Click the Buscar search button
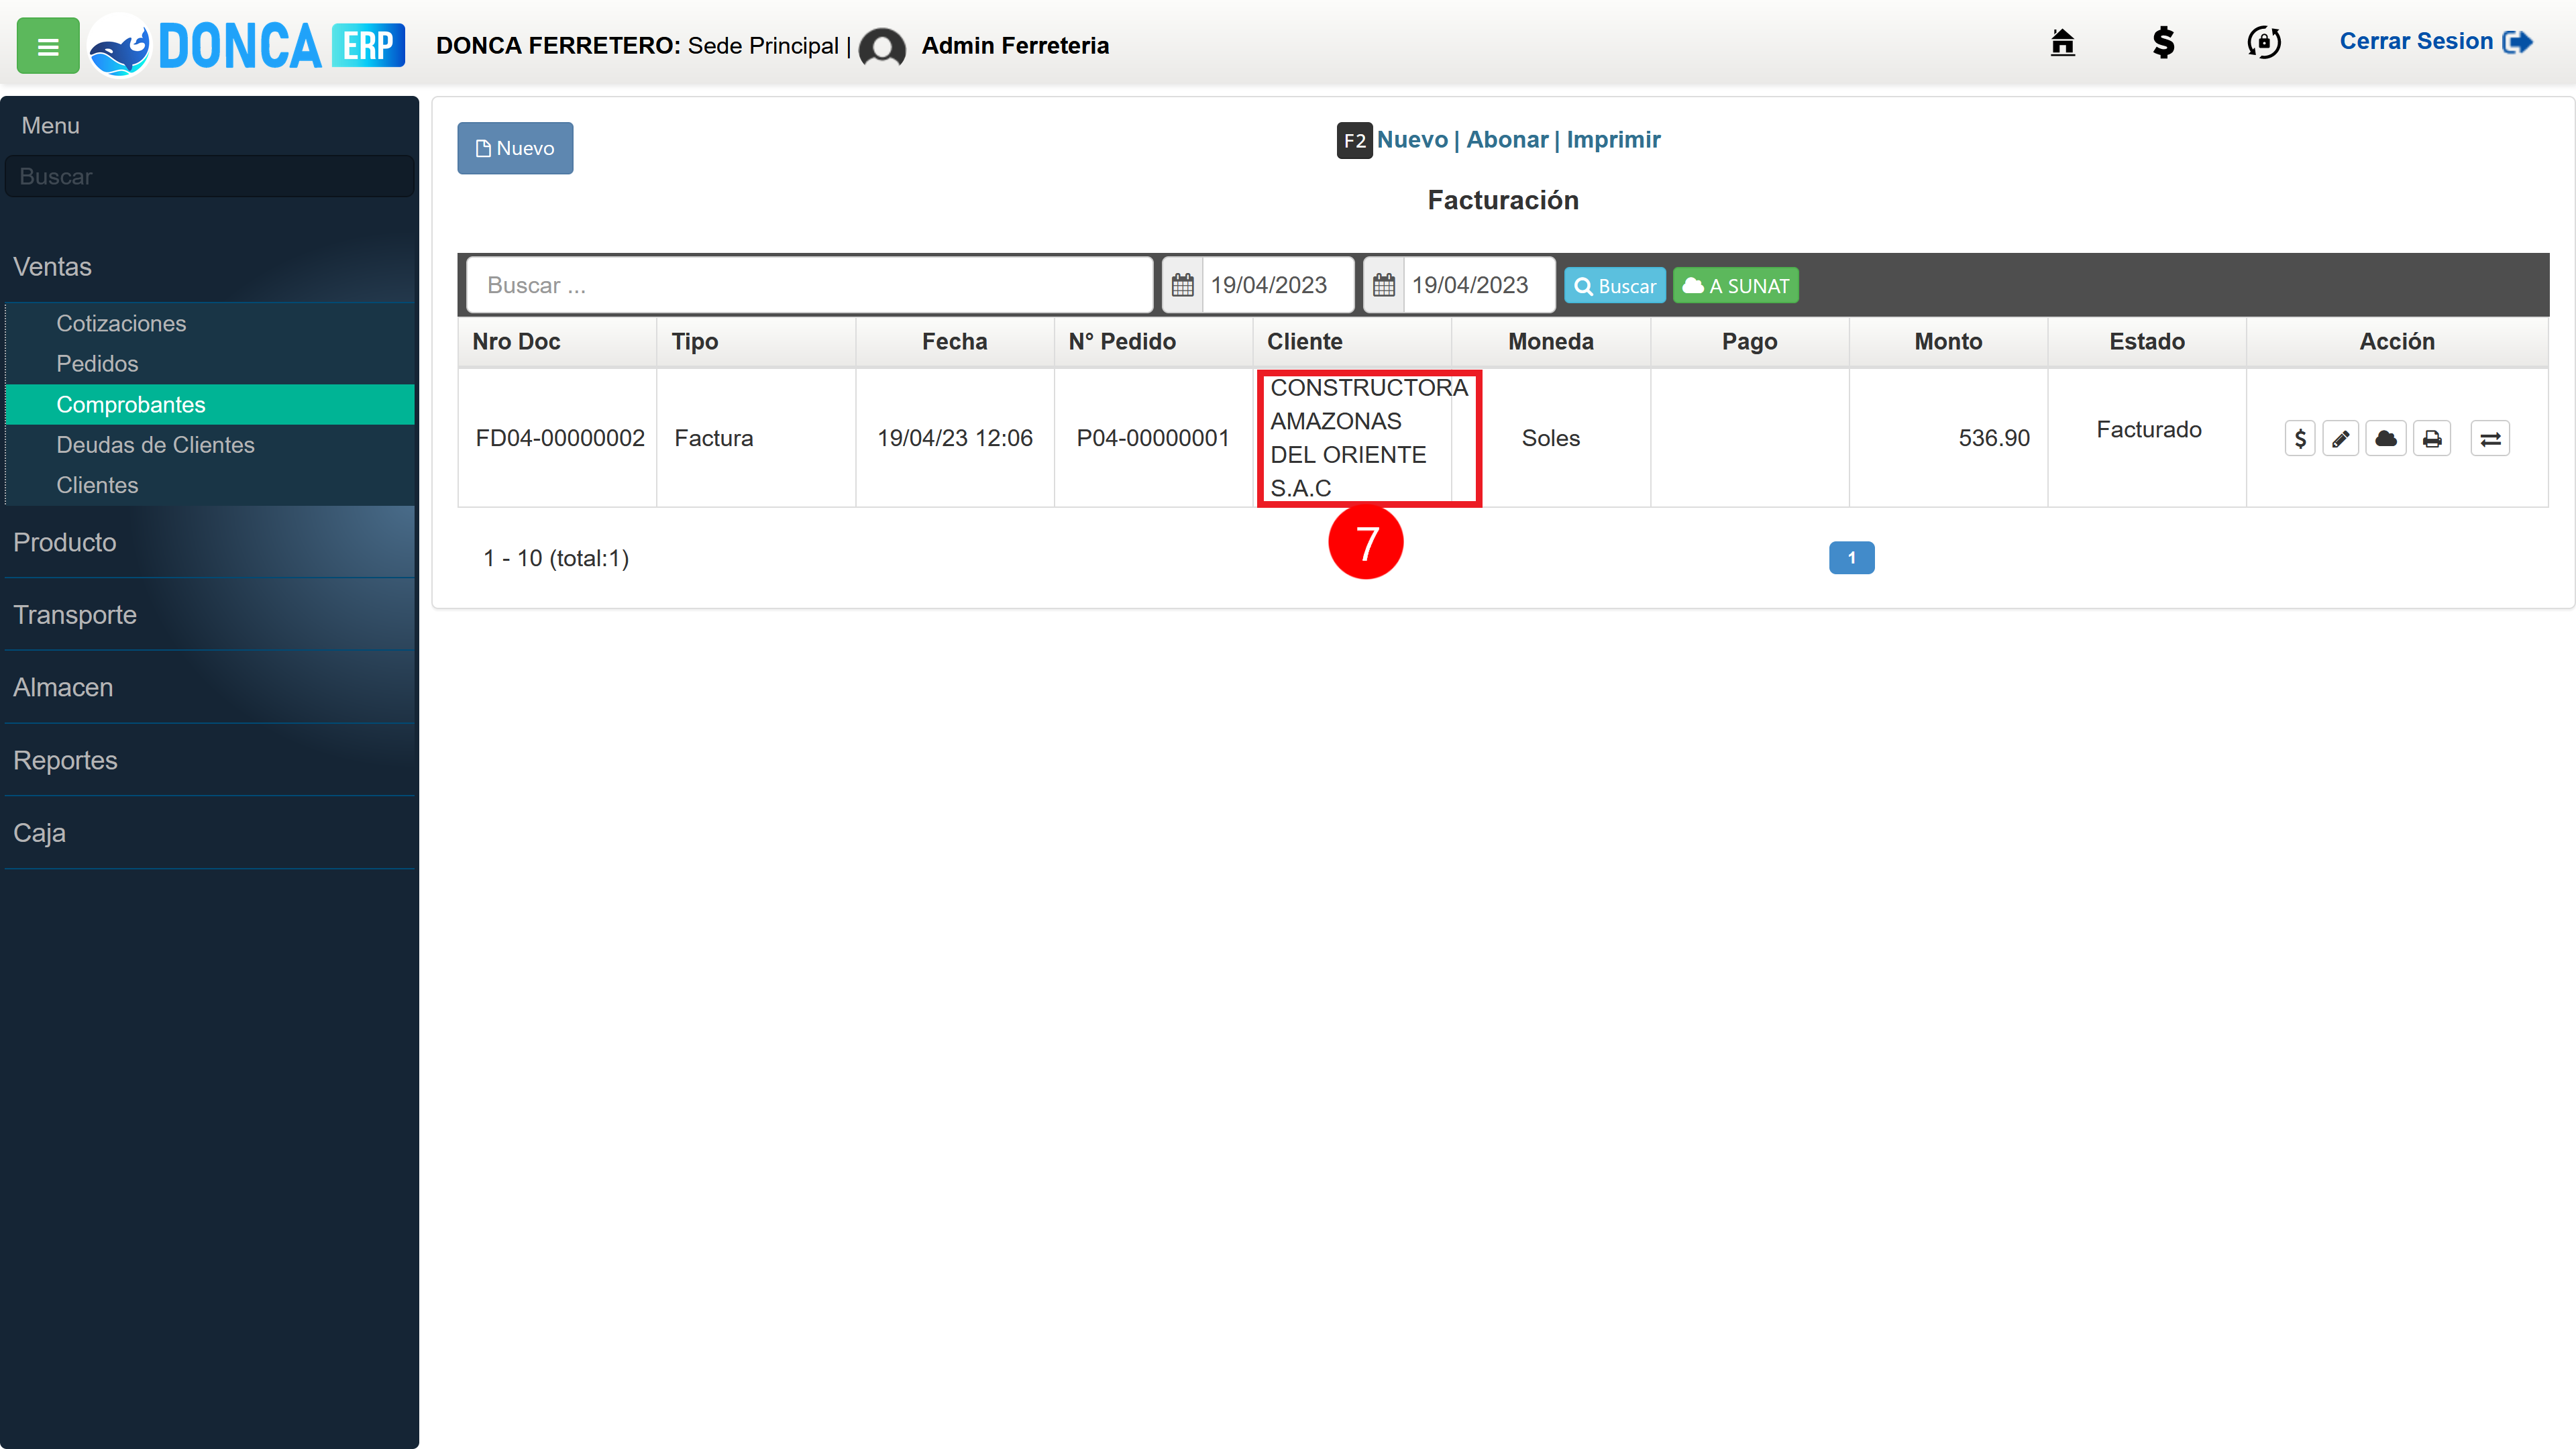The image size is (2576, 1449). (1615, 286)
